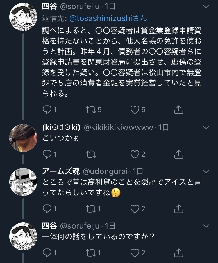Share 四谷's top tweet about 貸金業
This screenshot has height=263, width=218.
click(178, 109)
